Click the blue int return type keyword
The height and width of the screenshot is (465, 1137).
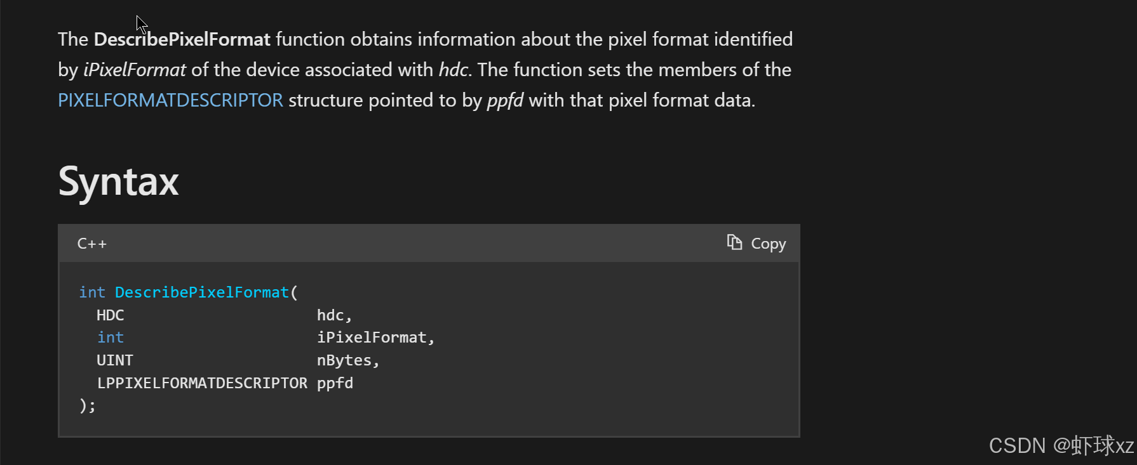coord(92,292)
